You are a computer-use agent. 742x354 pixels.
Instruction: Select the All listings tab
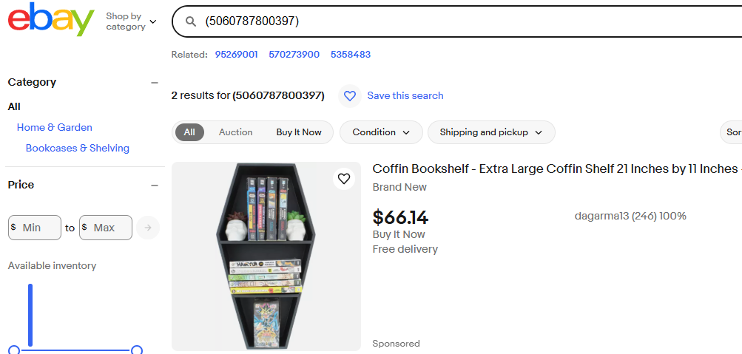click(189, 132)
